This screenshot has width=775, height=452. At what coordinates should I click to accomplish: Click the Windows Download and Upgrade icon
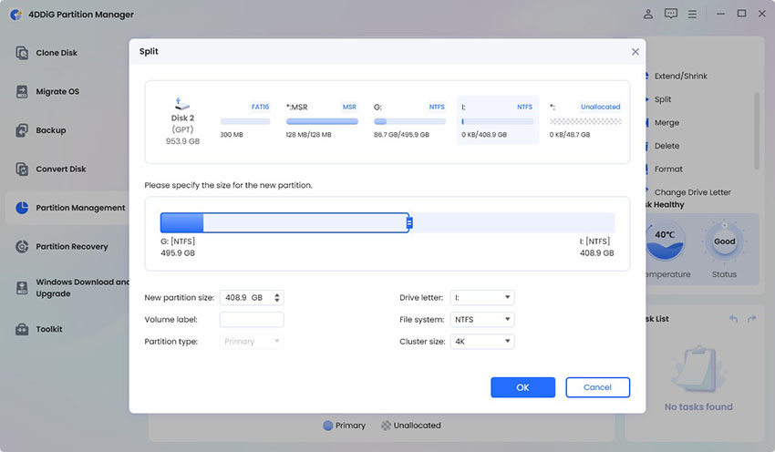pos(22,287)
